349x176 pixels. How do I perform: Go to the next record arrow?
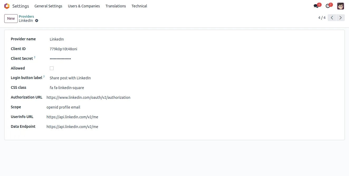tap(341, 18)
